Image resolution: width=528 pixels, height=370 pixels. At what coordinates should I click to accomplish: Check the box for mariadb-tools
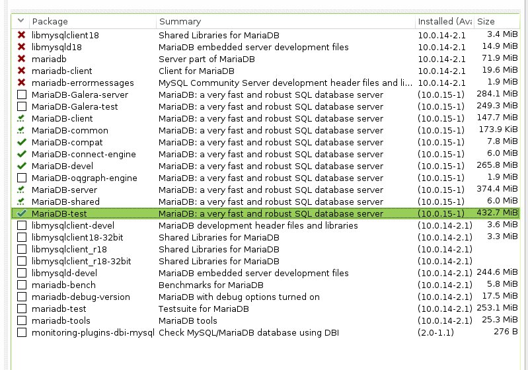tap(22, 320)
